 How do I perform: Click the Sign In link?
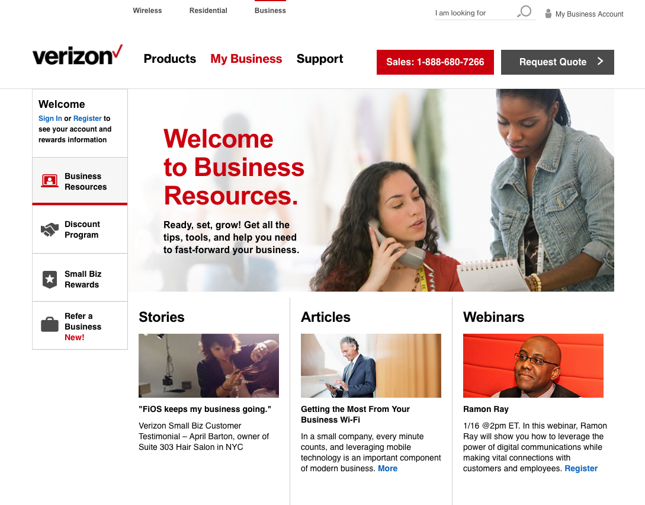pyautogui.click(x=50, y=119)
